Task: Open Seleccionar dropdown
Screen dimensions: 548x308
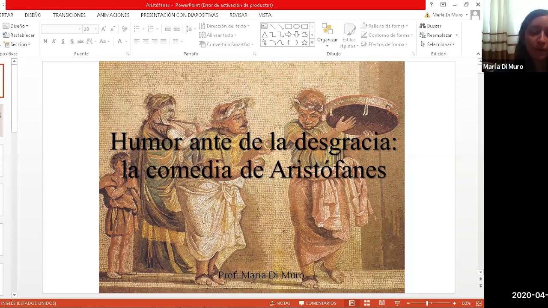Action: tap(437, 44)
